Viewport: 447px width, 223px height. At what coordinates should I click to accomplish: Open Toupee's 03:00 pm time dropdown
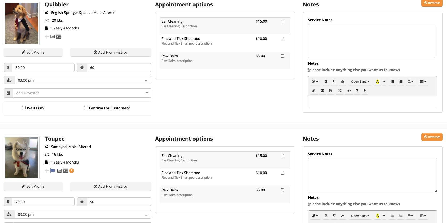point(83,215)
